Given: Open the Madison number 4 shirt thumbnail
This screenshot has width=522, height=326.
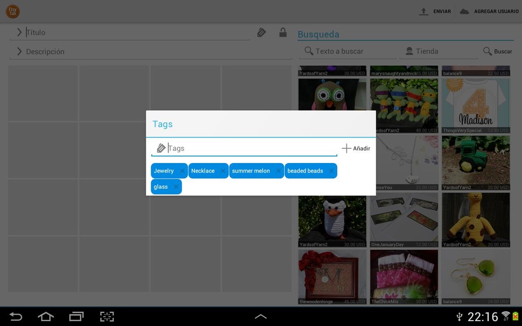Looking at the screenshot, I should [x=476, y=106].
